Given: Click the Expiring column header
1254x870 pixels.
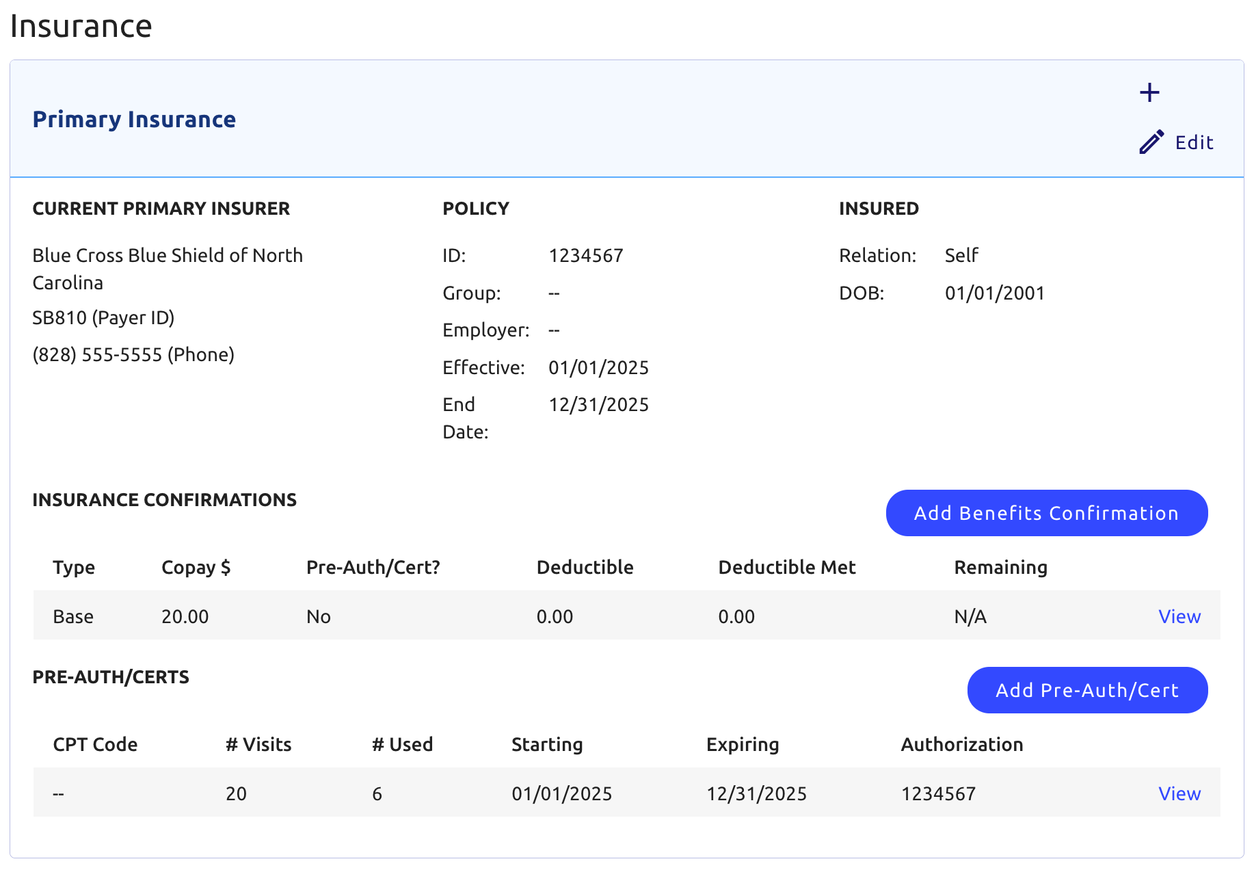Looking at the screenshot, I should point(743,745).
